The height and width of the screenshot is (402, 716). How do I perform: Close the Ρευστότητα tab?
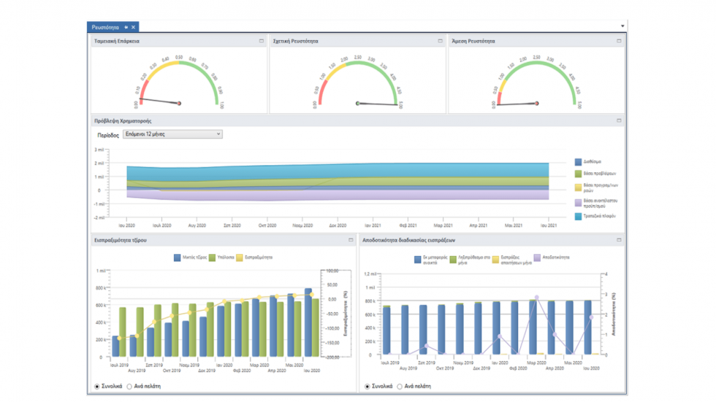(x=133, y=27)
